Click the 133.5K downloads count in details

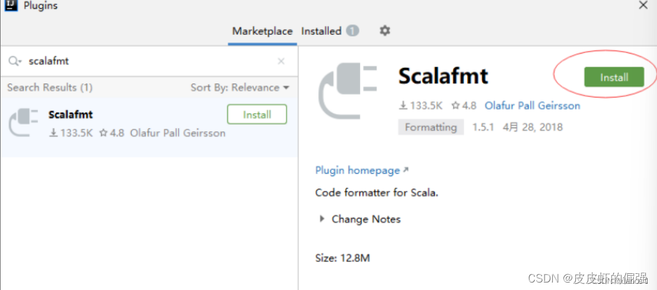[421, 106]
